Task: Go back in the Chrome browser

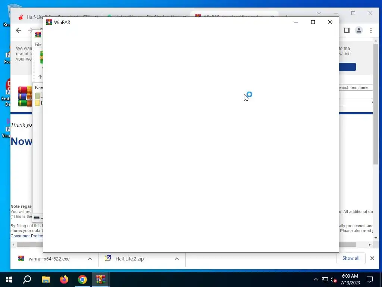Action: point(19,30)
